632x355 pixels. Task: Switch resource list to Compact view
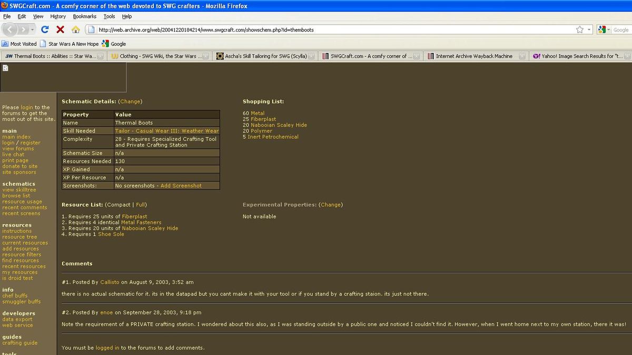pyautogui.click(x=118, y=205)
